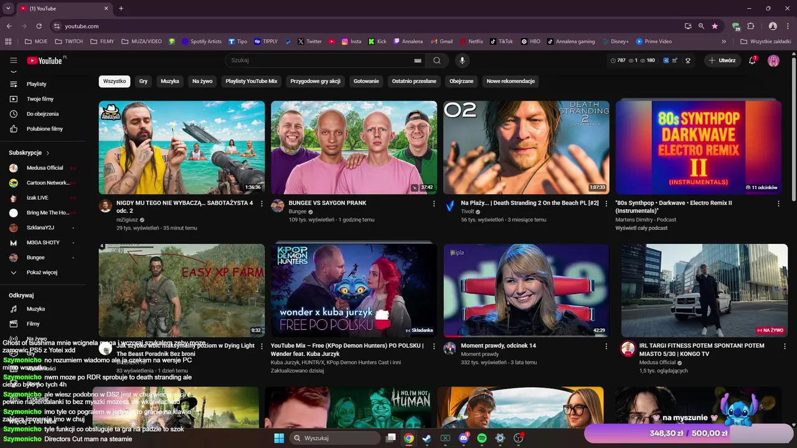Select Przygodowe gry akcji chip

click(316, 81)
